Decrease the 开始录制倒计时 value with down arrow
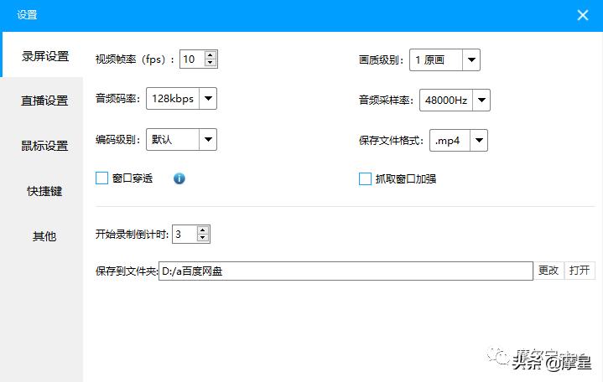The width and height of the screenshot is (603, 382). click(x=203, y=238)
